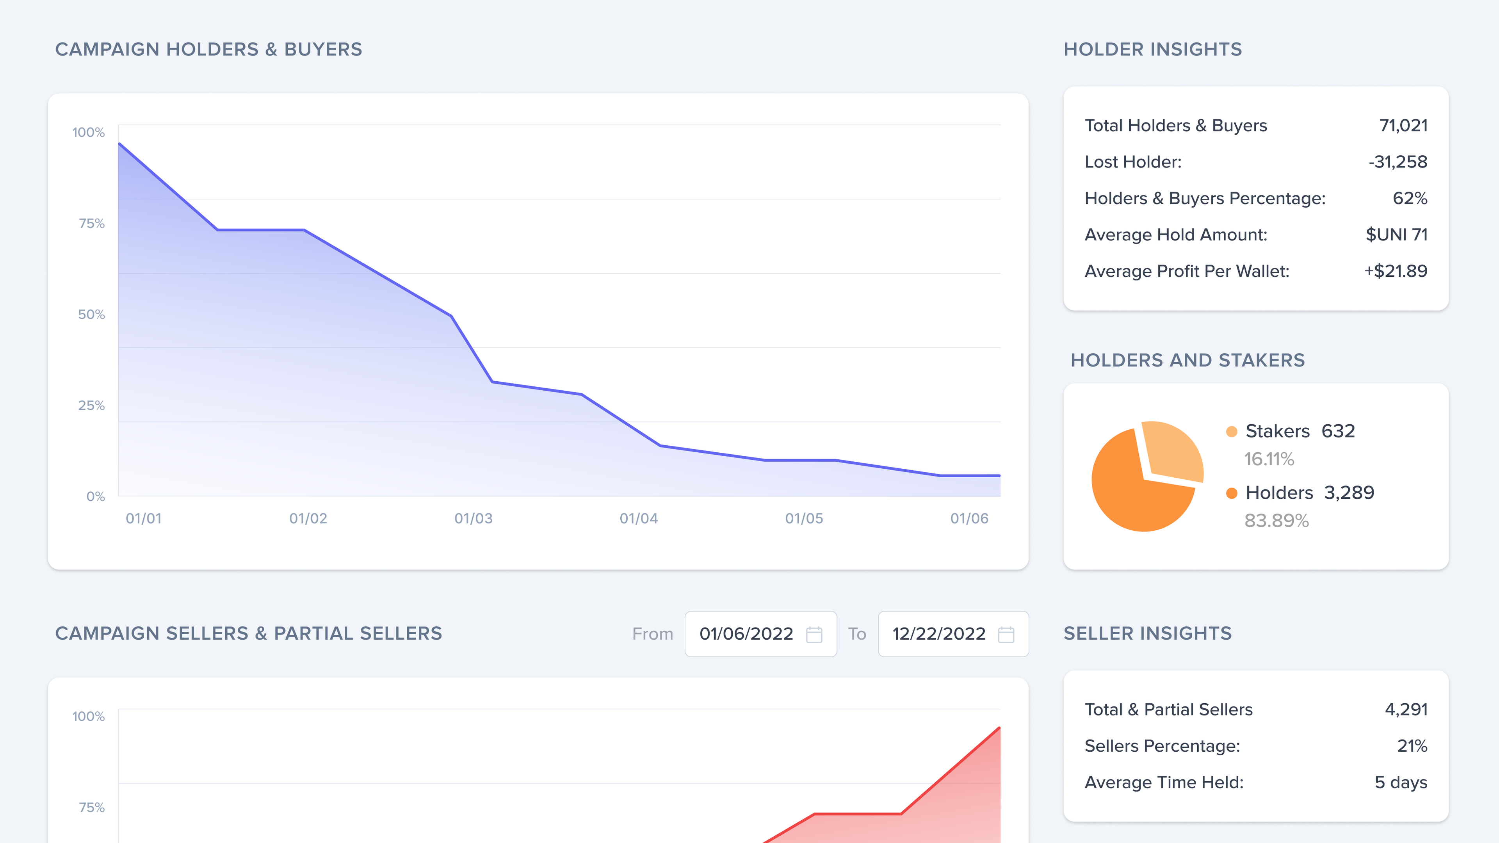Click the Seller Insights heading
1499x843 pixels.
[x=1148, y=633]
